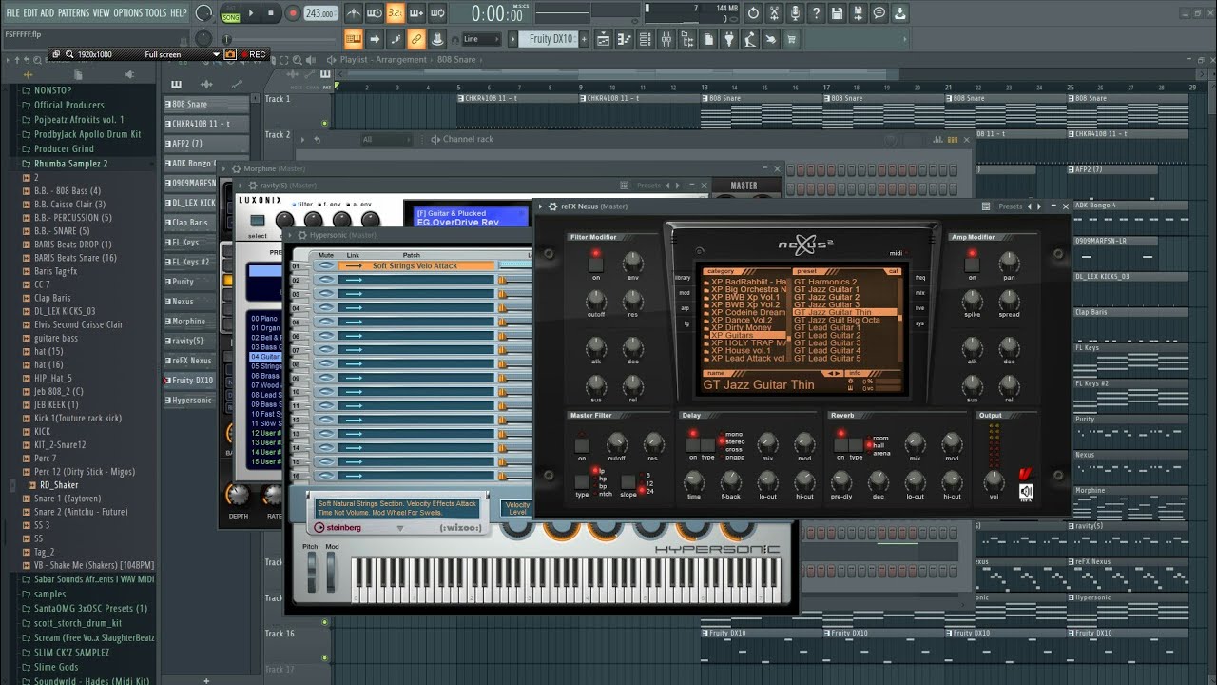This screenshot has width=1217, height=685.
Task: Mute slot 01 in Hypersonic
Action: coord(326,266)
